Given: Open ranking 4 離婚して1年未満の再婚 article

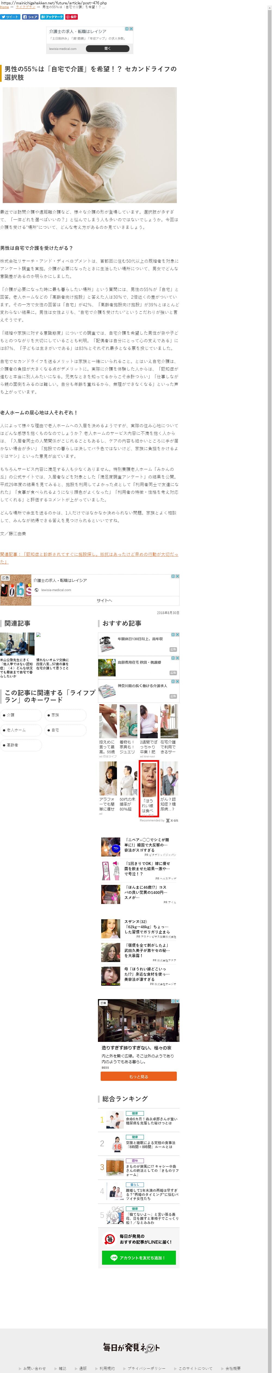Looking at the screenshot, I should tap(138, 1191).
